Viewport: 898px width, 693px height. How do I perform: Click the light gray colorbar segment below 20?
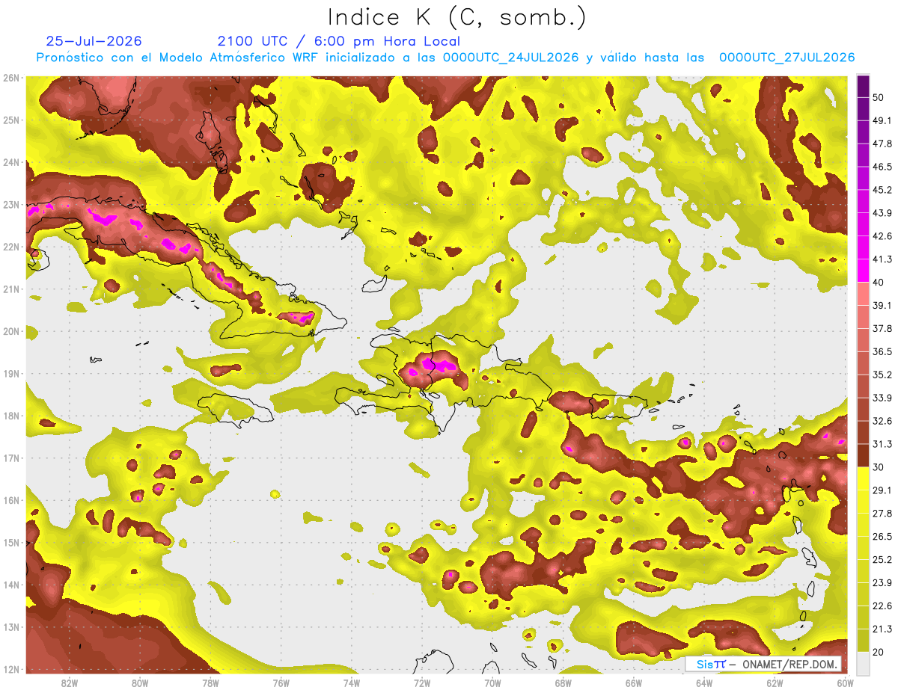pos(863,662)
